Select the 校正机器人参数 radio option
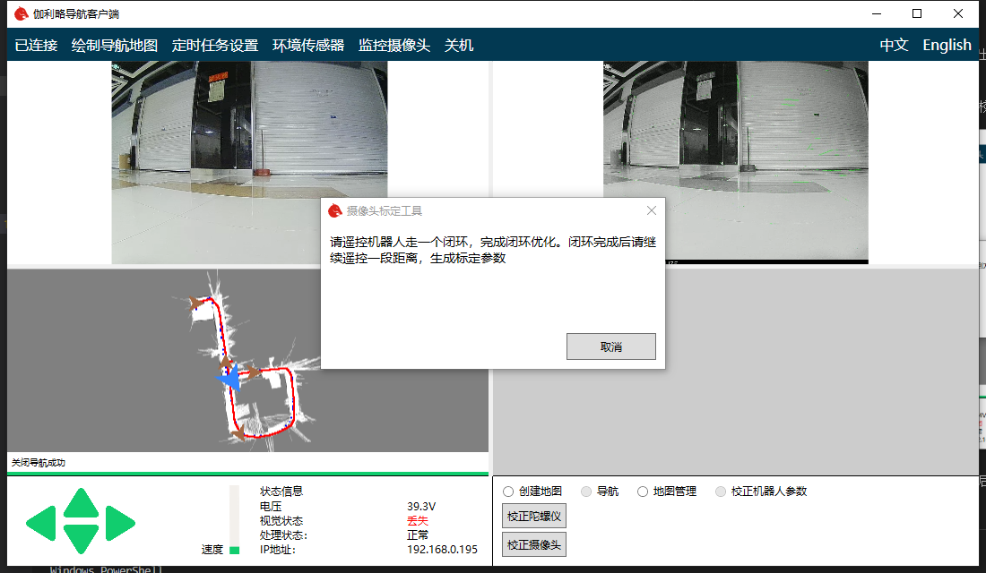Screen dimensions: 986x573 (x=722, y=492)
